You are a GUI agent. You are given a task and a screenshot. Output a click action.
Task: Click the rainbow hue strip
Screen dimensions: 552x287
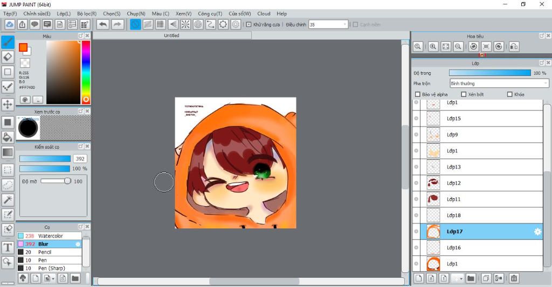pos(86,72)
